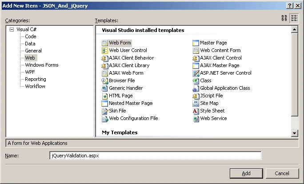Pick the Generic Handler template icon
304x184 pixels.
click(x=105, y=88)
